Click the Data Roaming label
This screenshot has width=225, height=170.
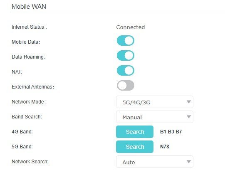tap(28, 57)
